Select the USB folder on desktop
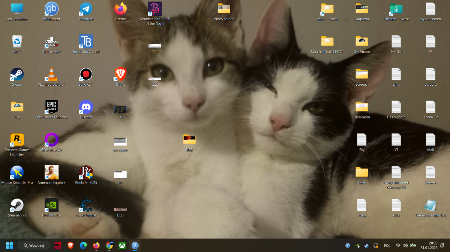 pos(189,140)
